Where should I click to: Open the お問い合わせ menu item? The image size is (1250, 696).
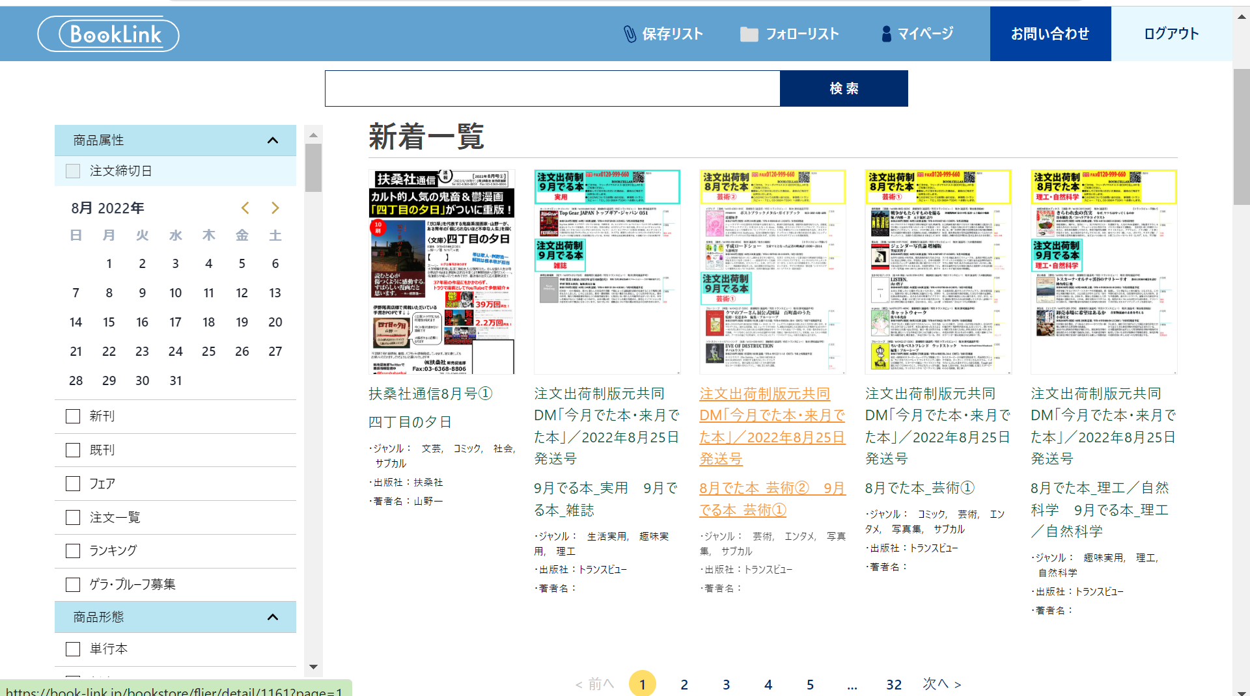point(1050,34)
